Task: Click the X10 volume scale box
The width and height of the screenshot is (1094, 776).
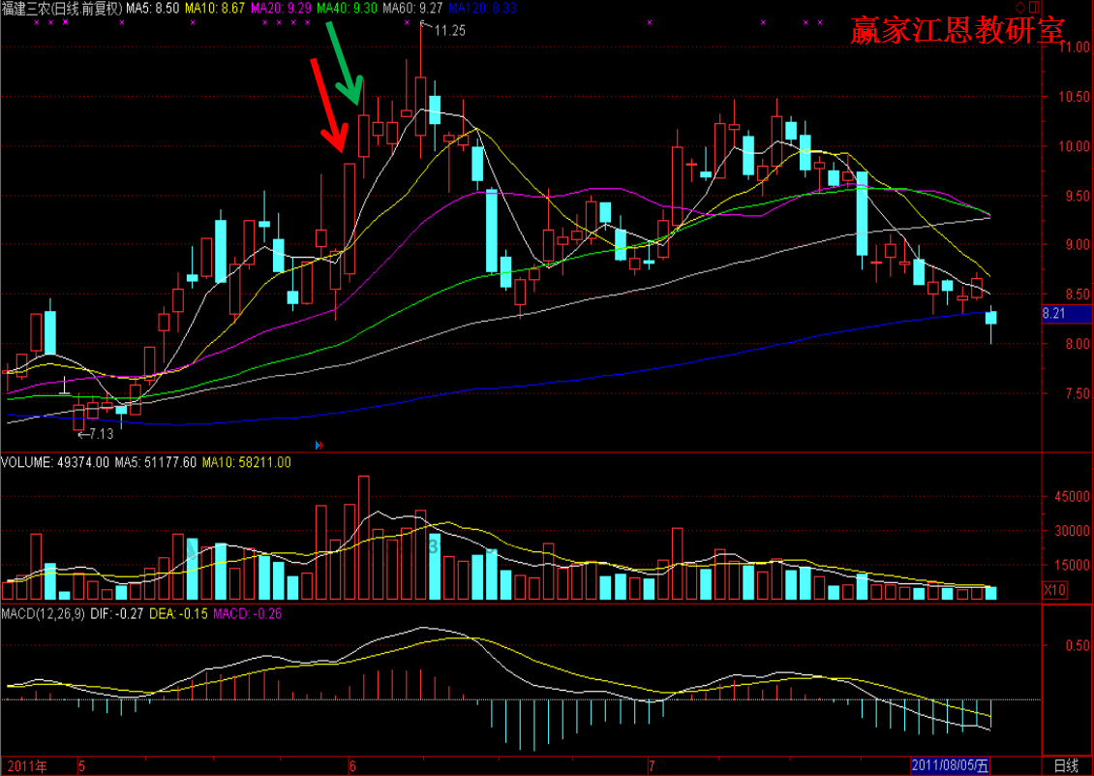Action: (x=1054, y=590)
